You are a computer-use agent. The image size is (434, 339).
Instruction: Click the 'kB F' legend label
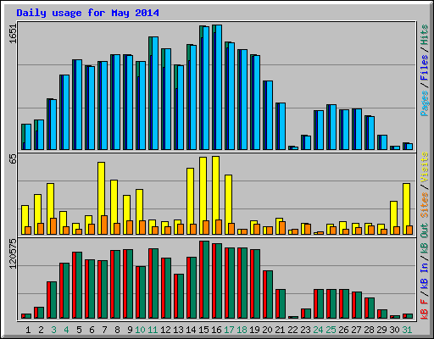click(x=424, y=309)
